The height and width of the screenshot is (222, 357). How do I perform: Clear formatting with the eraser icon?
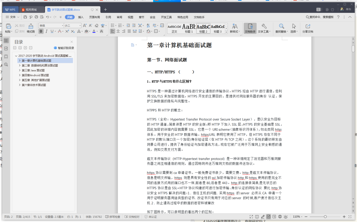[96, 26]
